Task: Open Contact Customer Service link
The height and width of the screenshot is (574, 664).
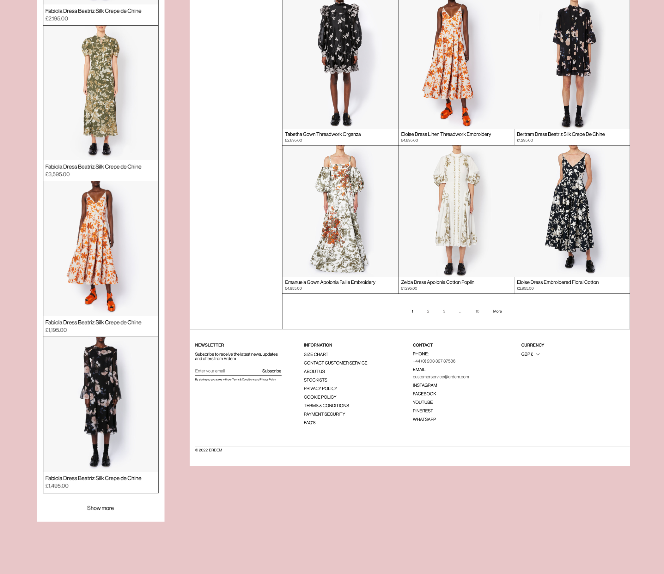Action: pos(335,363)
